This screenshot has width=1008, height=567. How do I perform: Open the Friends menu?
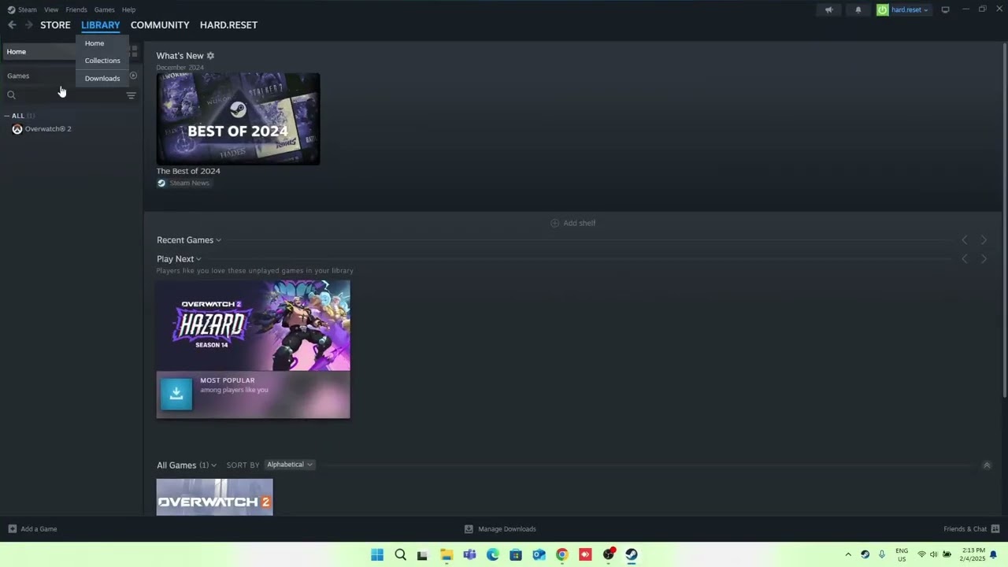point(76,9)
